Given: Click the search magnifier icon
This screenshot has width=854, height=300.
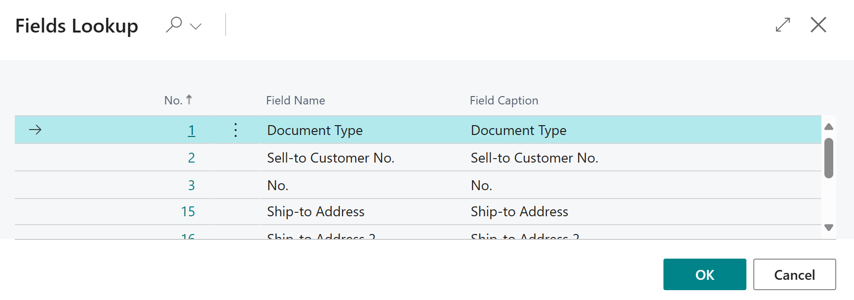Looking at the screenshot, I should [x=174, y=25].
